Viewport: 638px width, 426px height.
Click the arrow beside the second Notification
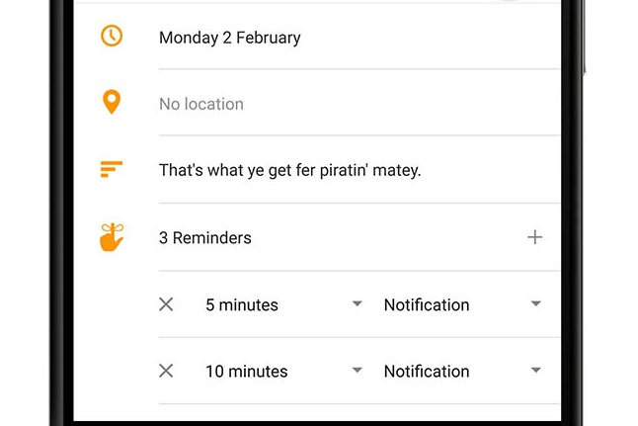(536, 370)
